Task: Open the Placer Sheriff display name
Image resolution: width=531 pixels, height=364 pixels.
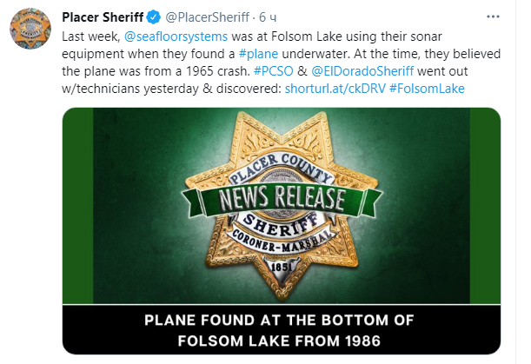Action: click(x=103, y=17)
